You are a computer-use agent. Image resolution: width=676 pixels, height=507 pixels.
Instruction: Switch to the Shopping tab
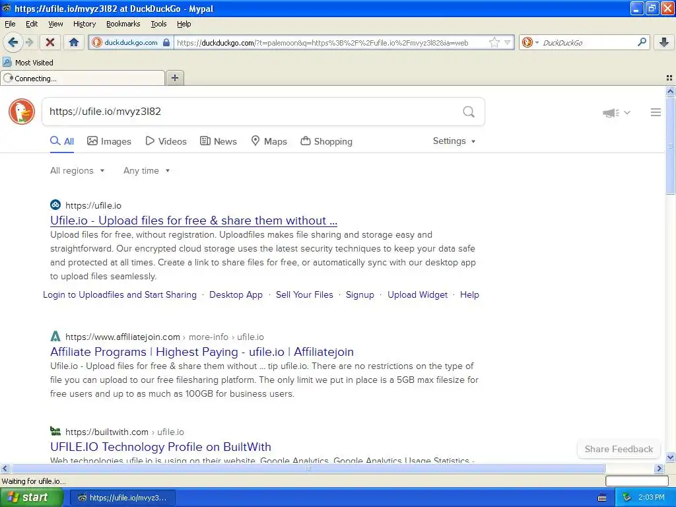(326, 141)
